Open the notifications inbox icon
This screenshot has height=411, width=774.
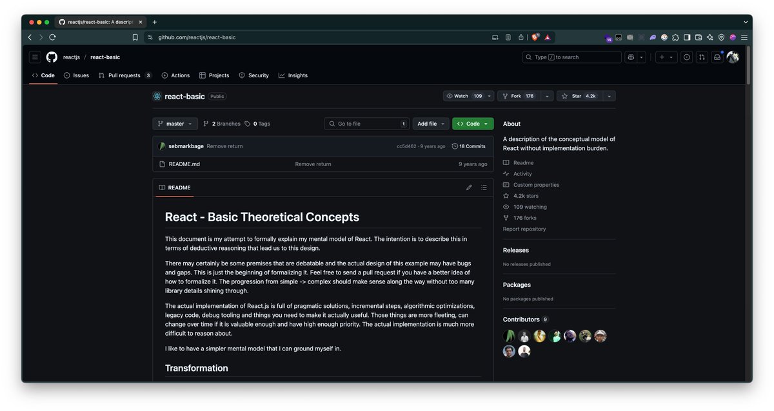pyautogui.click(x=717, y=57)
